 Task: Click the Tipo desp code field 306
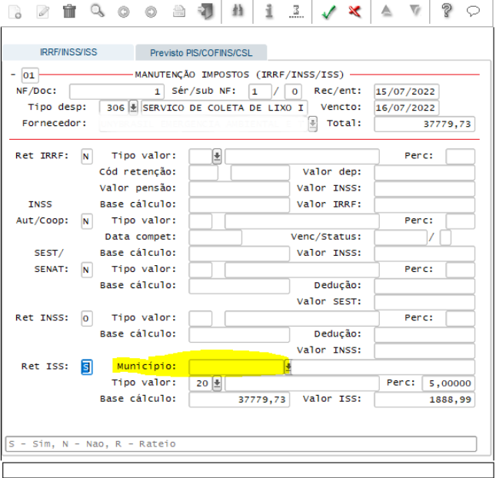point(114,108)
